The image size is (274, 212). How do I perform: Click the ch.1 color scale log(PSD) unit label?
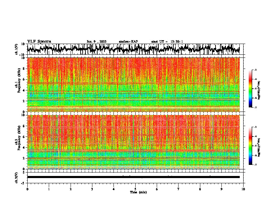click(259, 90)
